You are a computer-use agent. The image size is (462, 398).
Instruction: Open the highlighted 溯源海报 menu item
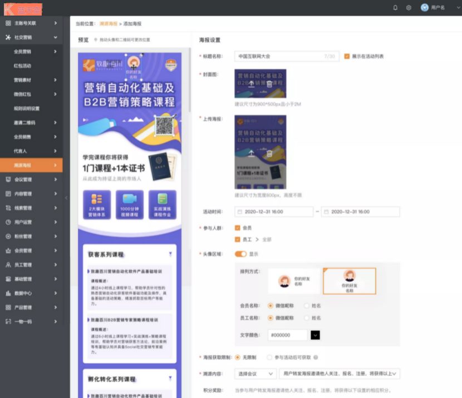(x=31, y=165)
